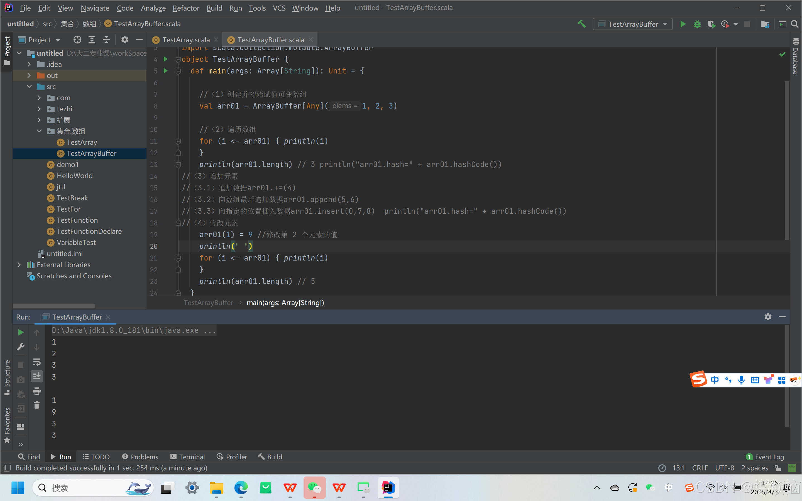Click the green Run button in the toolbar
This screenshot has width=802, height=501.
click(x=683, y=24)
